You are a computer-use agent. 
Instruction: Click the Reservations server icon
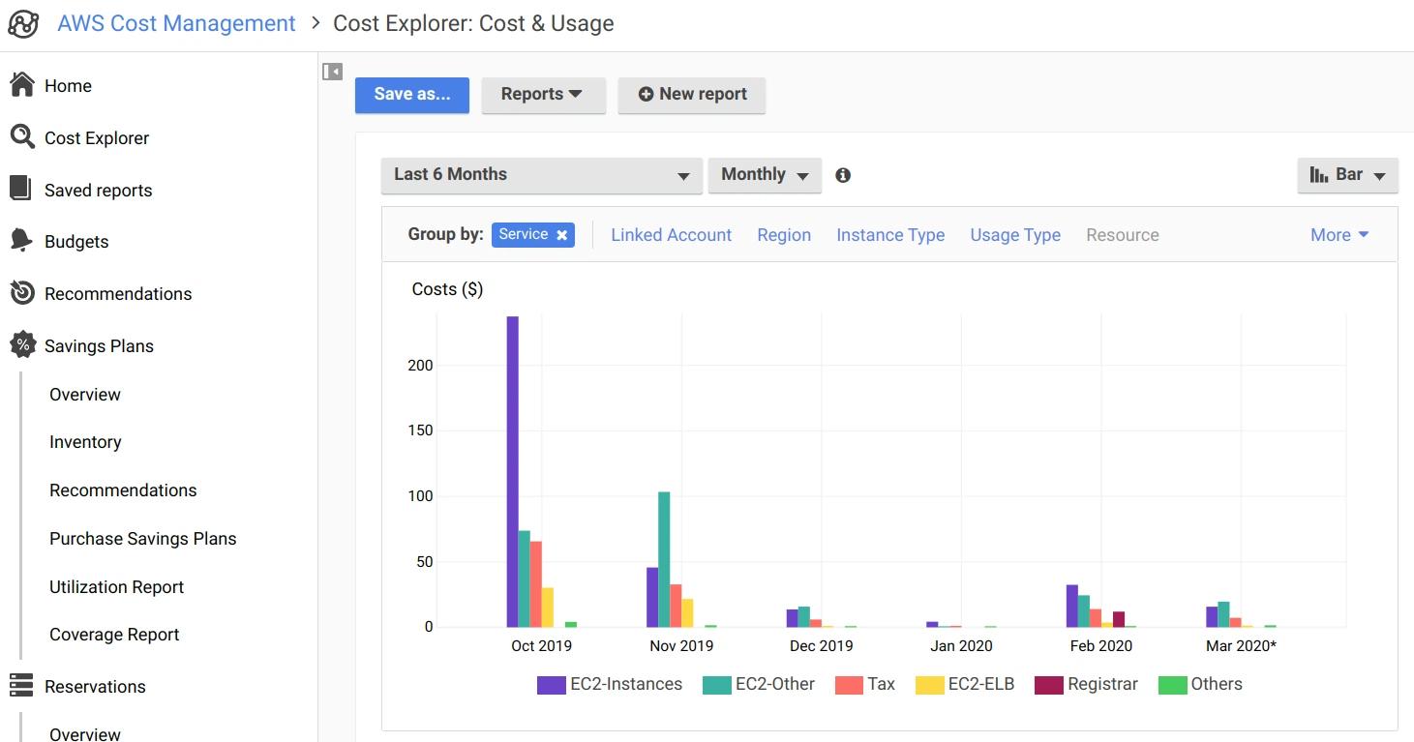[21, 686]
